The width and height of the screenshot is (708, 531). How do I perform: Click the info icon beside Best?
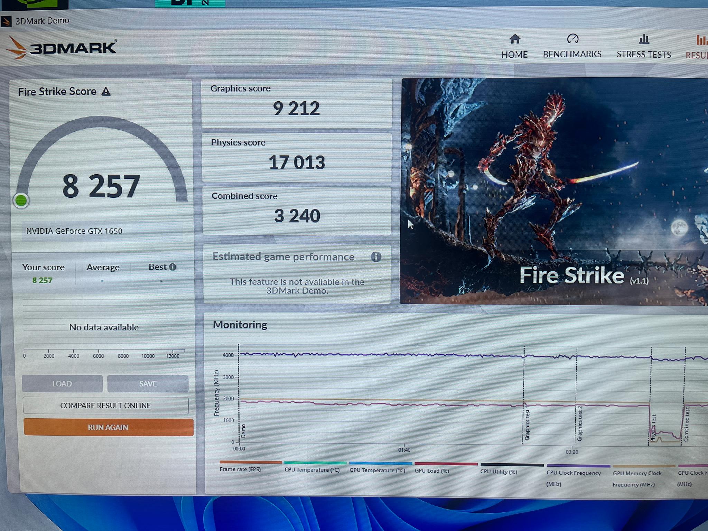click(173, 267)
